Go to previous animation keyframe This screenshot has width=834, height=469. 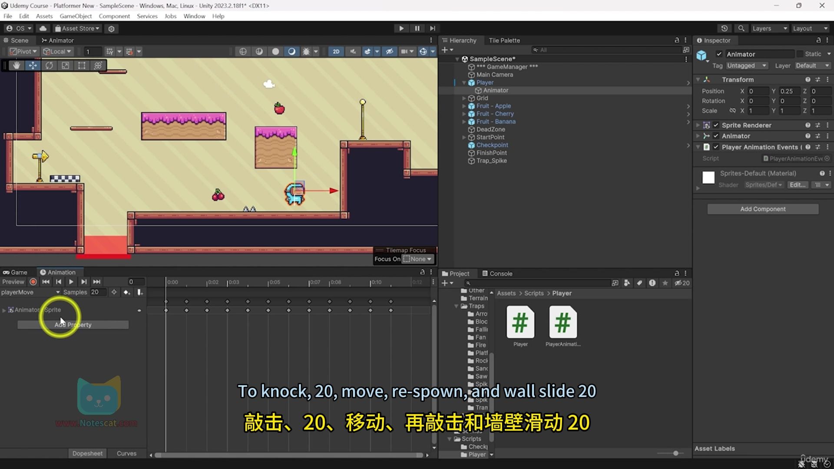click(x=59, y=282)
